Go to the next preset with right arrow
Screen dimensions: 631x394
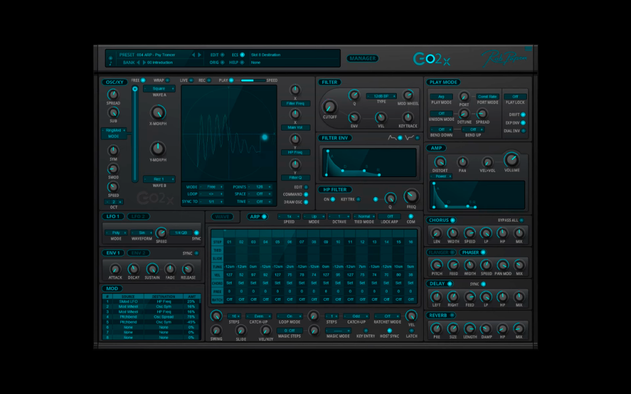(x=200, y=55)
